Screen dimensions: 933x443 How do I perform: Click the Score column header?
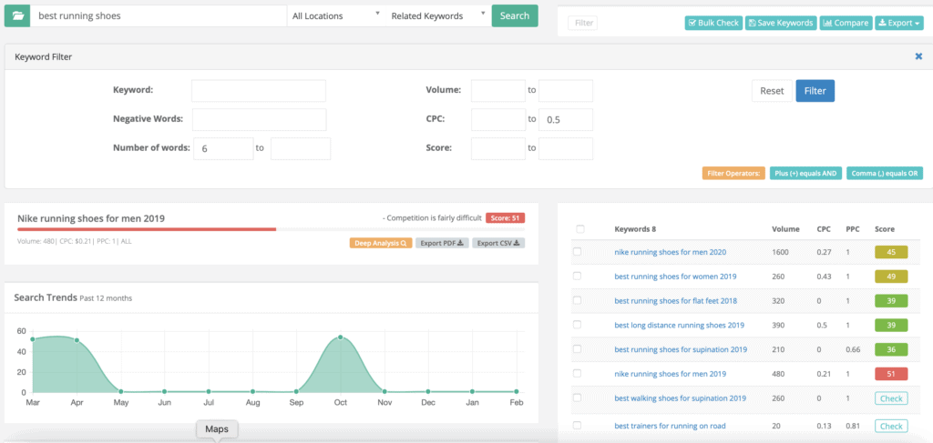click(x=884, y=229)
